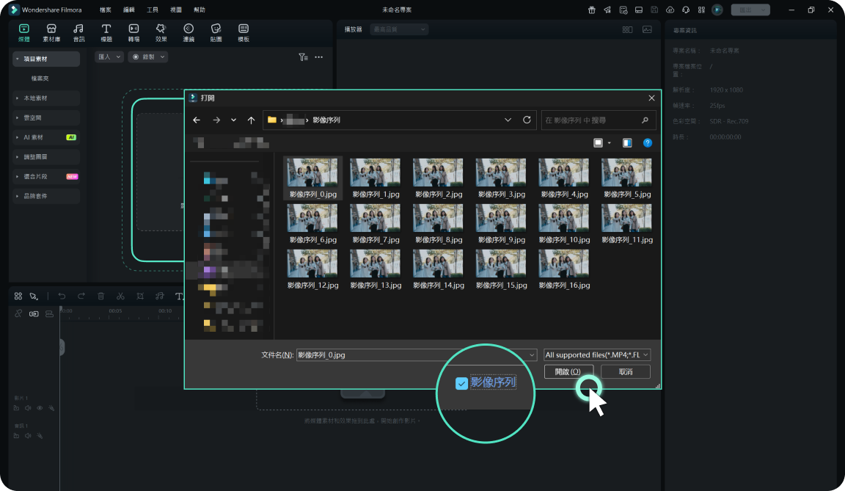845x491 pixels.
Task: Expand the address bar history dropdown
Action: coord(508,120)
